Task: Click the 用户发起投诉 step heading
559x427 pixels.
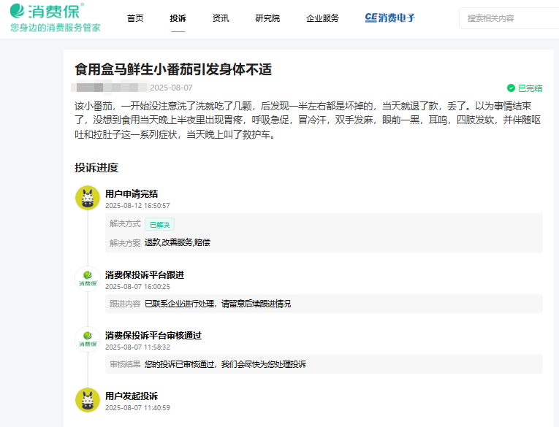Action: (132, 396)
